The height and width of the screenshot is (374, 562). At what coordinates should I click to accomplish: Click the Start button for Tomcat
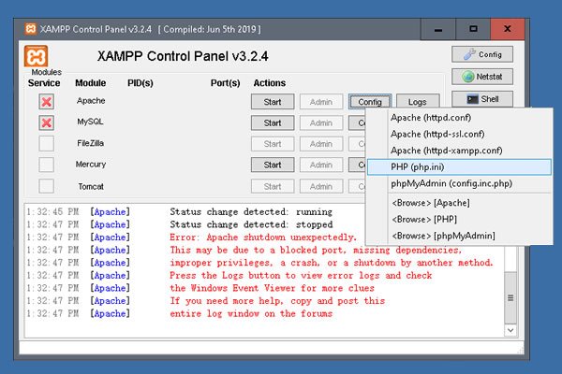pos(273,186)
